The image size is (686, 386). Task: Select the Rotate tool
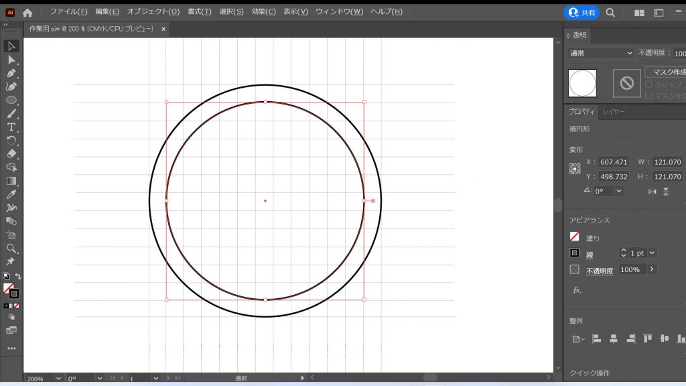click(11, 141)
